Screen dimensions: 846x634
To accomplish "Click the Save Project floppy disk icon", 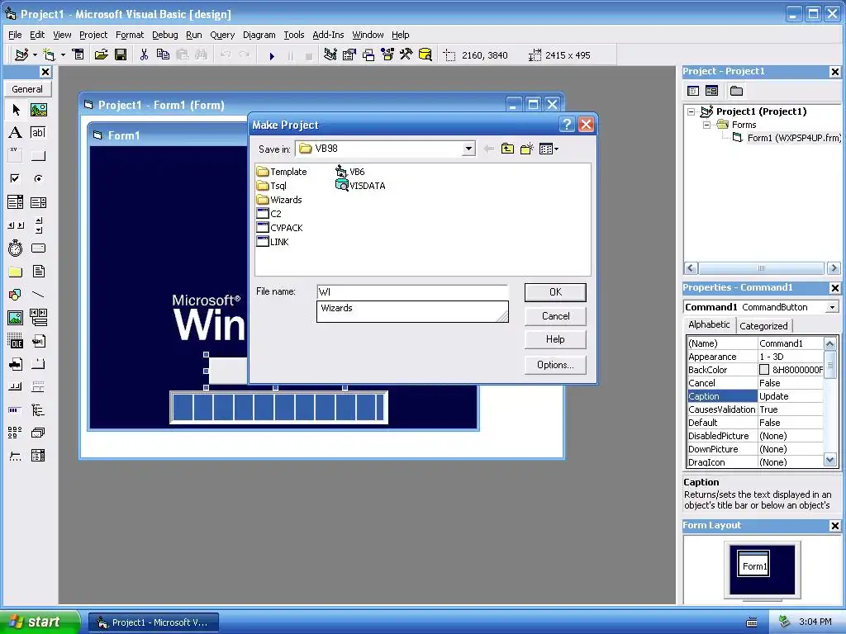I will (121, 54).
